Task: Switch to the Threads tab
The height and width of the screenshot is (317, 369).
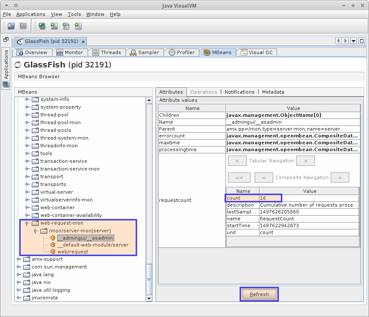Action: pos(107,52)
